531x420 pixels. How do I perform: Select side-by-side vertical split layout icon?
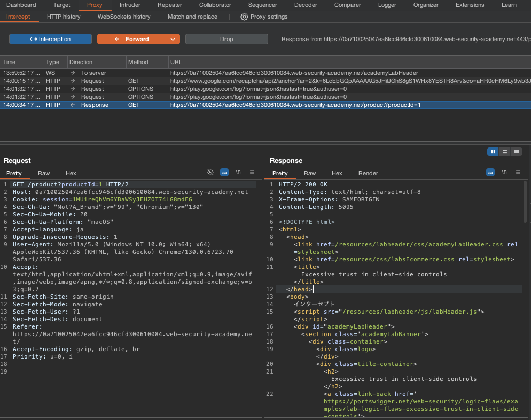click(x=493, y=152)
